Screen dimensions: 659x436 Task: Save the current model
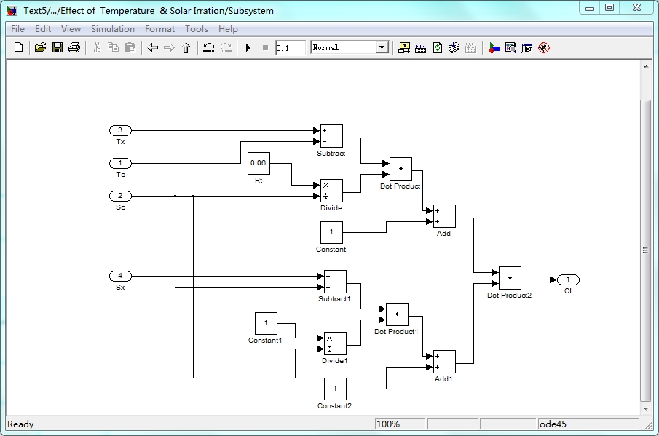(x=58, y=47)
